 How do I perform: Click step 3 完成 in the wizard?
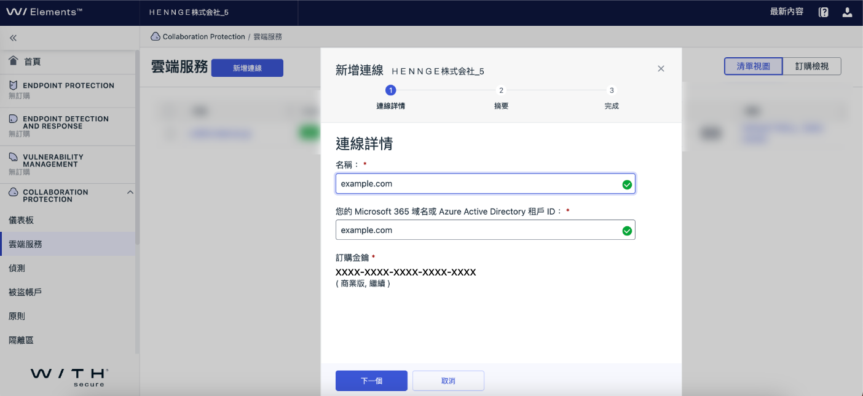(x=612, y=97)
